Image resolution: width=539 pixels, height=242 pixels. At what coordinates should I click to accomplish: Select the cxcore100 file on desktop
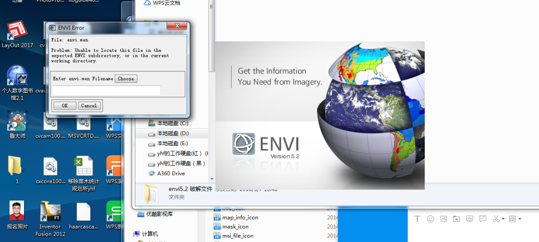(50, 170)
